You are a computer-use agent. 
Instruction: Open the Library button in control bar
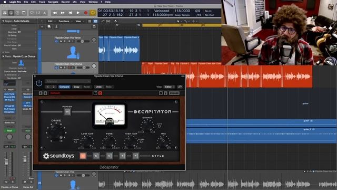[5, 13]
